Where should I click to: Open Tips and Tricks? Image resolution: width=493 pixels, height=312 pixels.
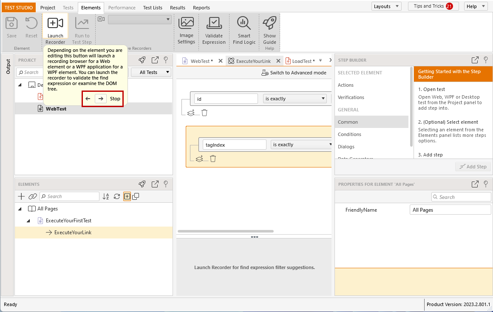(433, 6)
